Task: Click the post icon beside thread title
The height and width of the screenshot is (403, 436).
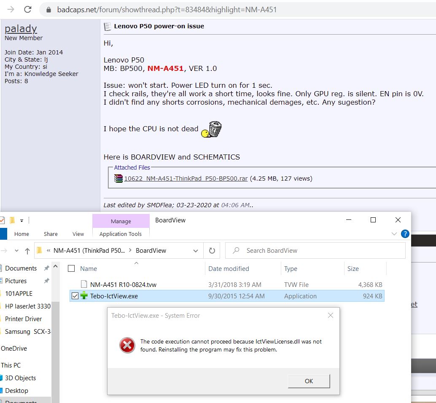Action: pos(107,27)
